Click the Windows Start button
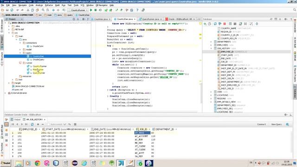This screenshot has width=297, height=167. tap(6, 163)
